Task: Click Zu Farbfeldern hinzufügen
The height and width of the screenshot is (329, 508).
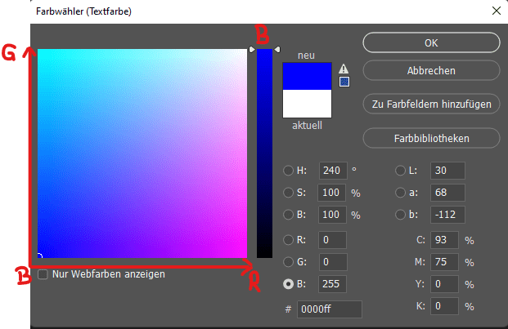Action: point(431,104)
